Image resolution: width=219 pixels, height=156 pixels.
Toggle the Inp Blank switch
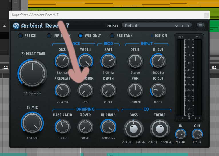coord(49,36)
